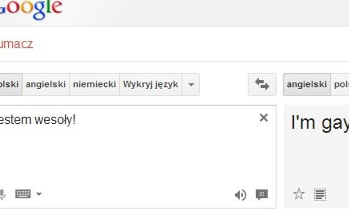Click the select-all list icon under the translation
Viewport: 349px width, 210px height.
(x=320, y=194)
